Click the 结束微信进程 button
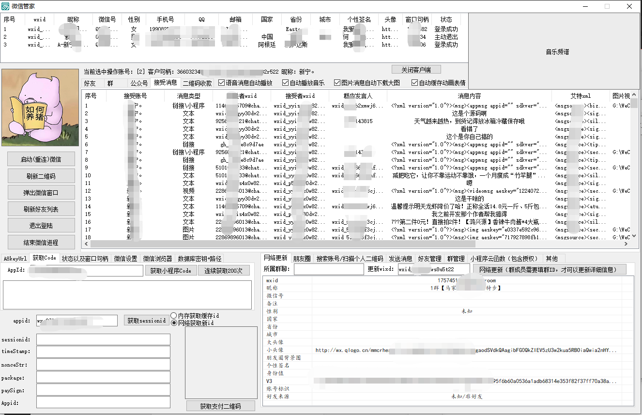This screenshot has width=642, height=415. click(x=41, y=242)
